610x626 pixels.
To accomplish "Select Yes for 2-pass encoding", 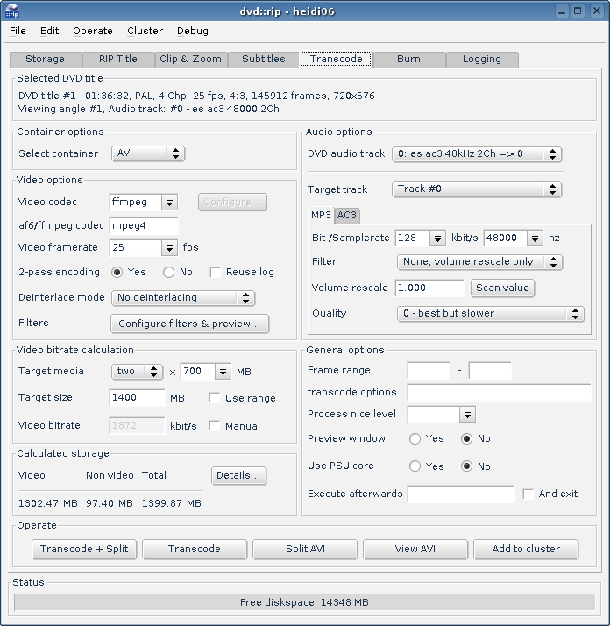I will pyautogui.click(x=117, y=273).
